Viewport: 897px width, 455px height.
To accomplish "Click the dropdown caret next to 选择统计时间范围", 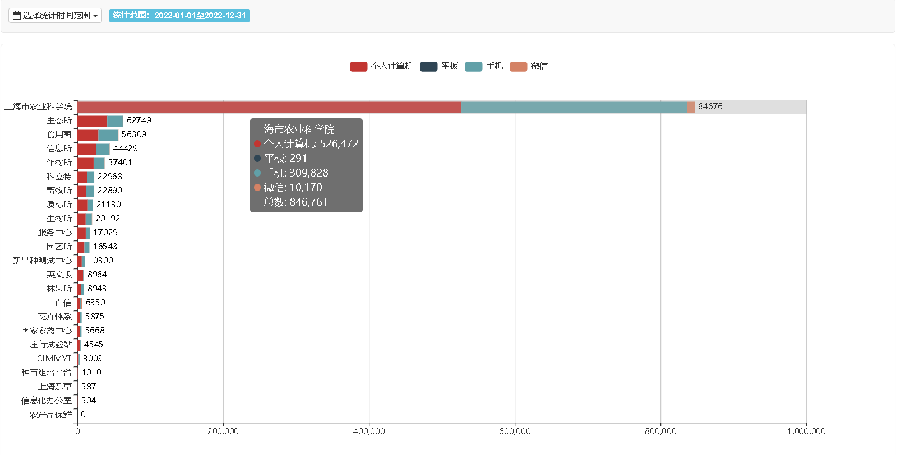I will tap(95, 16).
